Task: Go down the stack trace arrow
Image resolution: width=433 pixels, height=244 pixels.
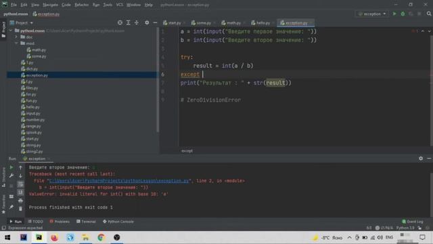Action: tap(20, 176)
